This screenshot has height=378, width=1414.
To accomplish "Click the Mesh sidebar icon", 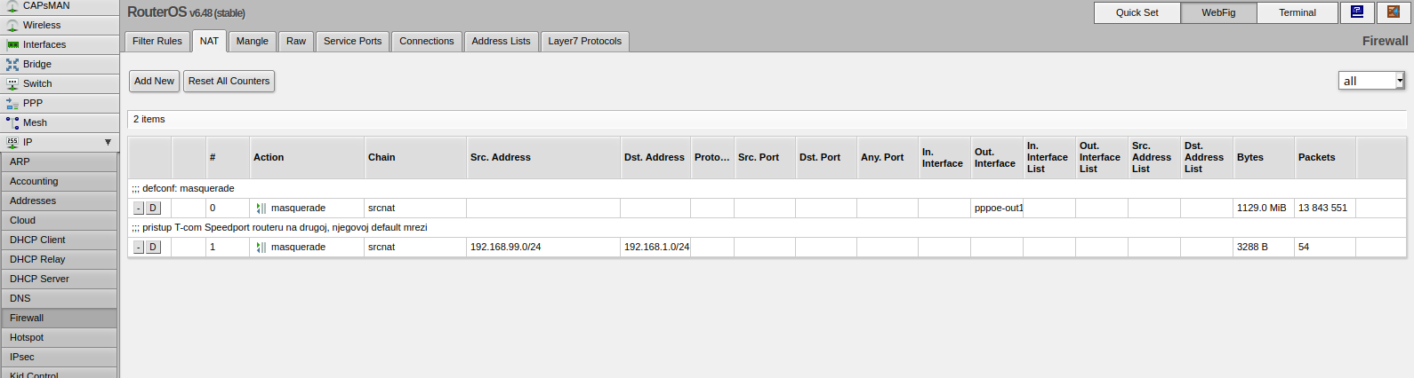I will pyautogui.click(x=12, y=123).
